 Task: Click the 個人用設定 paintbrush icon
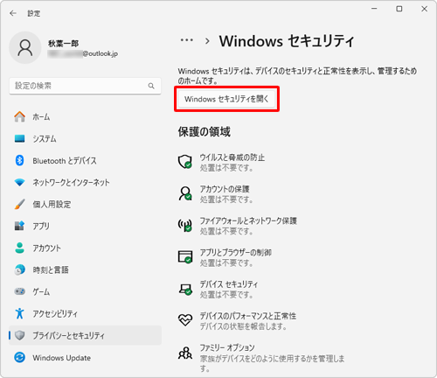(x=19, y=204)
